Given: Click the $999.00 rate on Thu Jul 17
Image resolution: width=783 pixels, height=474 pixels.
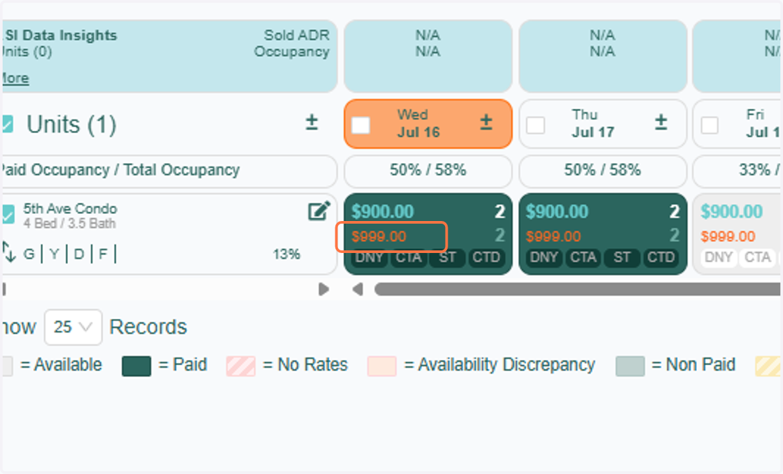Looking at the screenshot, I should click(553, 237).
